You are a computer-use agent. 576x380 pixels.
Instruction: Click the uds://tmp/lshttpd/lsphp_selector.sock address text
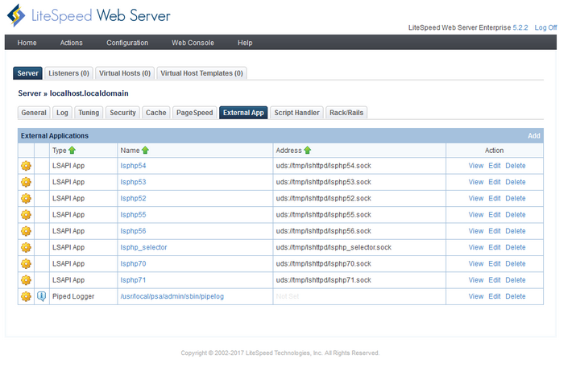[334, 247]
